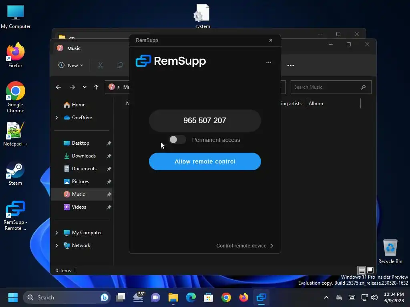
Task: Show hidden tray icons chevron
Action: pyautogui.click(x=326, y=297)
